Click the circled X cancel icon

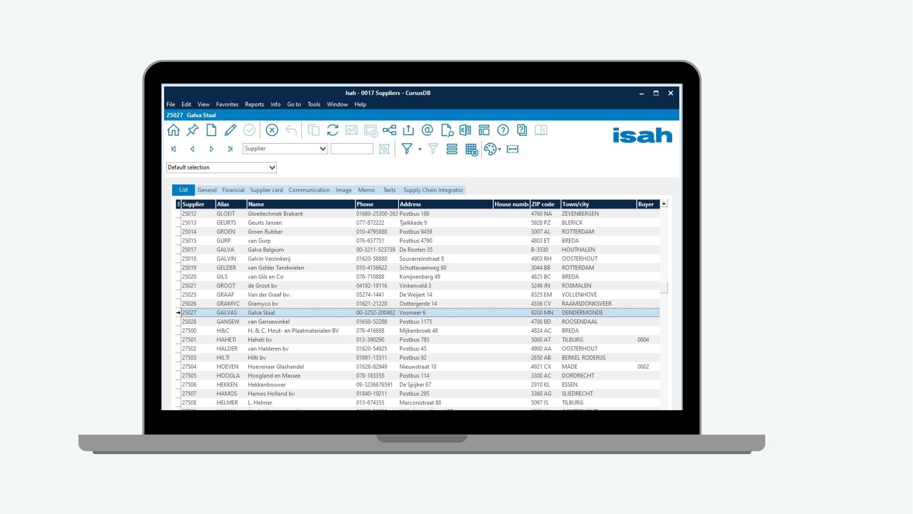tap(272, 130)
